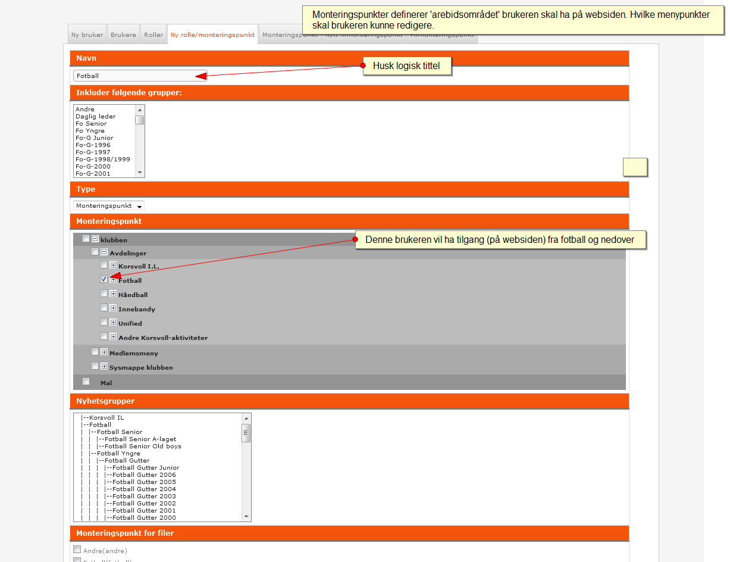Select Fotball Gutter 2006 news group

tap(129, 475)
